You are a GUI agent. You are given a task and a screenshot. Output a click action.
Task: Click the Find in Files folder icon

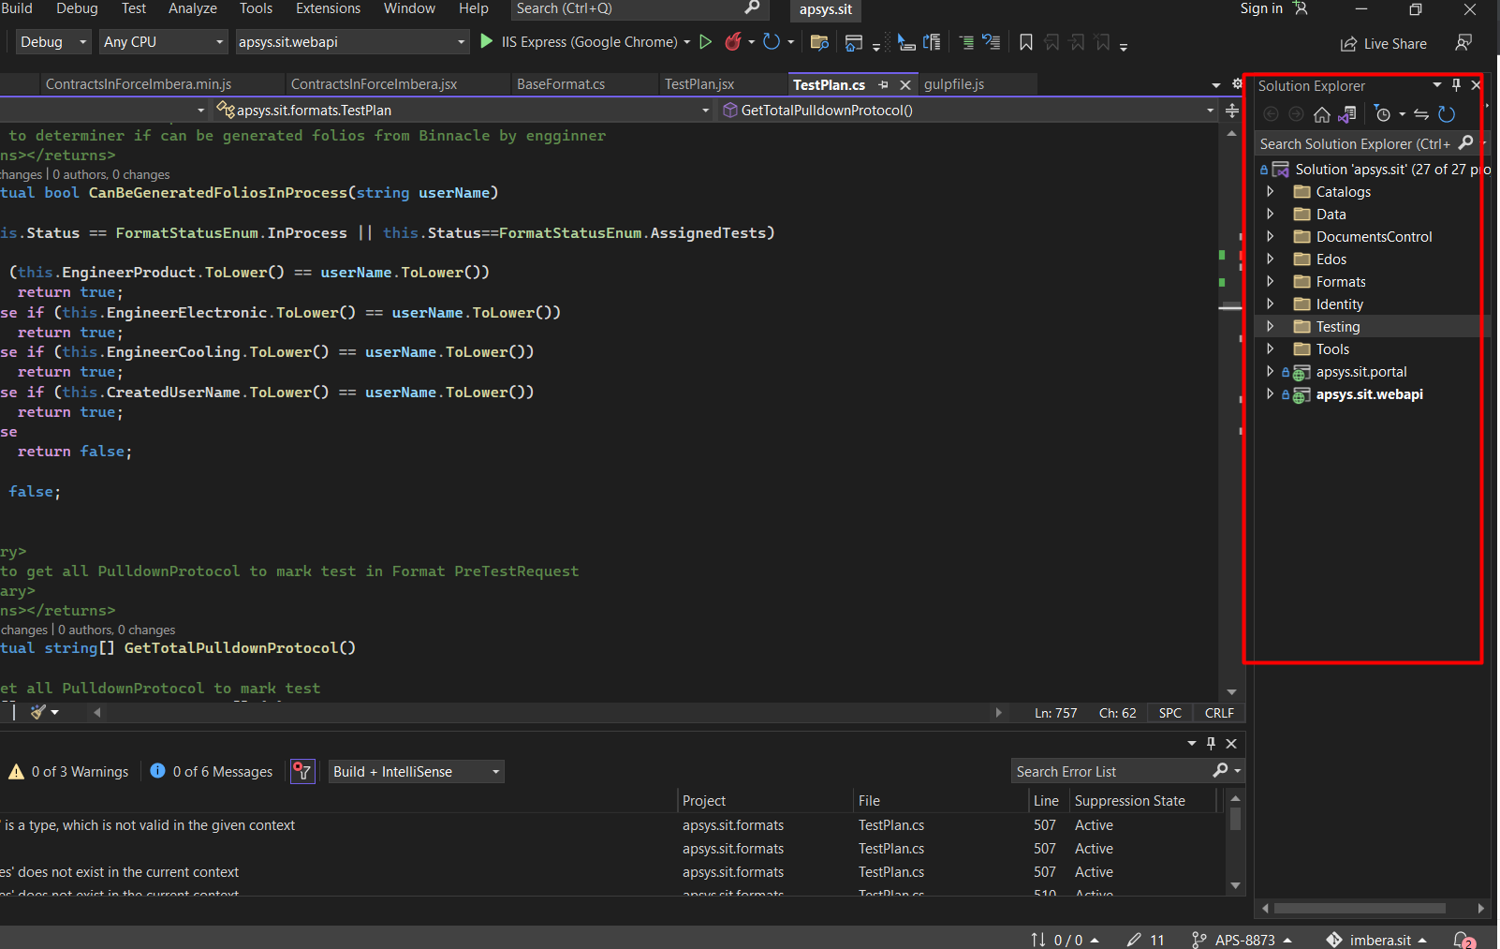tap(819, 42)
